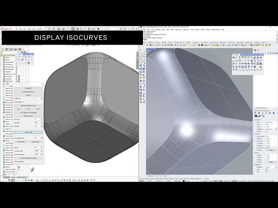Click the black sphere icon in Rhino toolbar
Screen dimensions: 278x208
tap(202, 45)
